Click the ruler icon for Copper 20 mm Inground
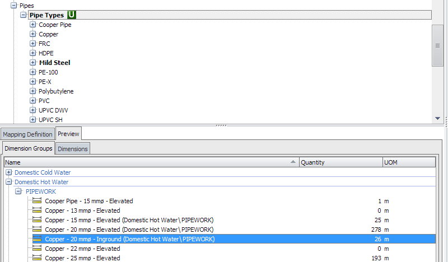The image size is (448, 262). 38,239
